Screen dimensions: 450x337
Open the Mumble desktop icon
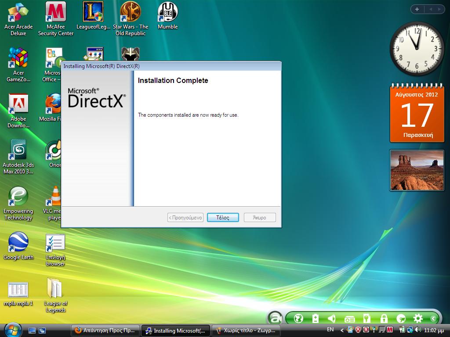167,16
